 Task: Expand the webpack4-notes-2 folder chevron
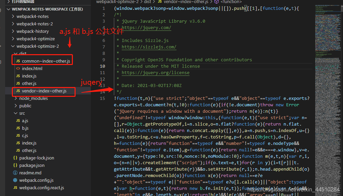13,24
